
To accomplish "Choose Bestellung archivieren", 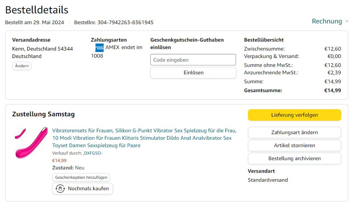I will 294,159.
